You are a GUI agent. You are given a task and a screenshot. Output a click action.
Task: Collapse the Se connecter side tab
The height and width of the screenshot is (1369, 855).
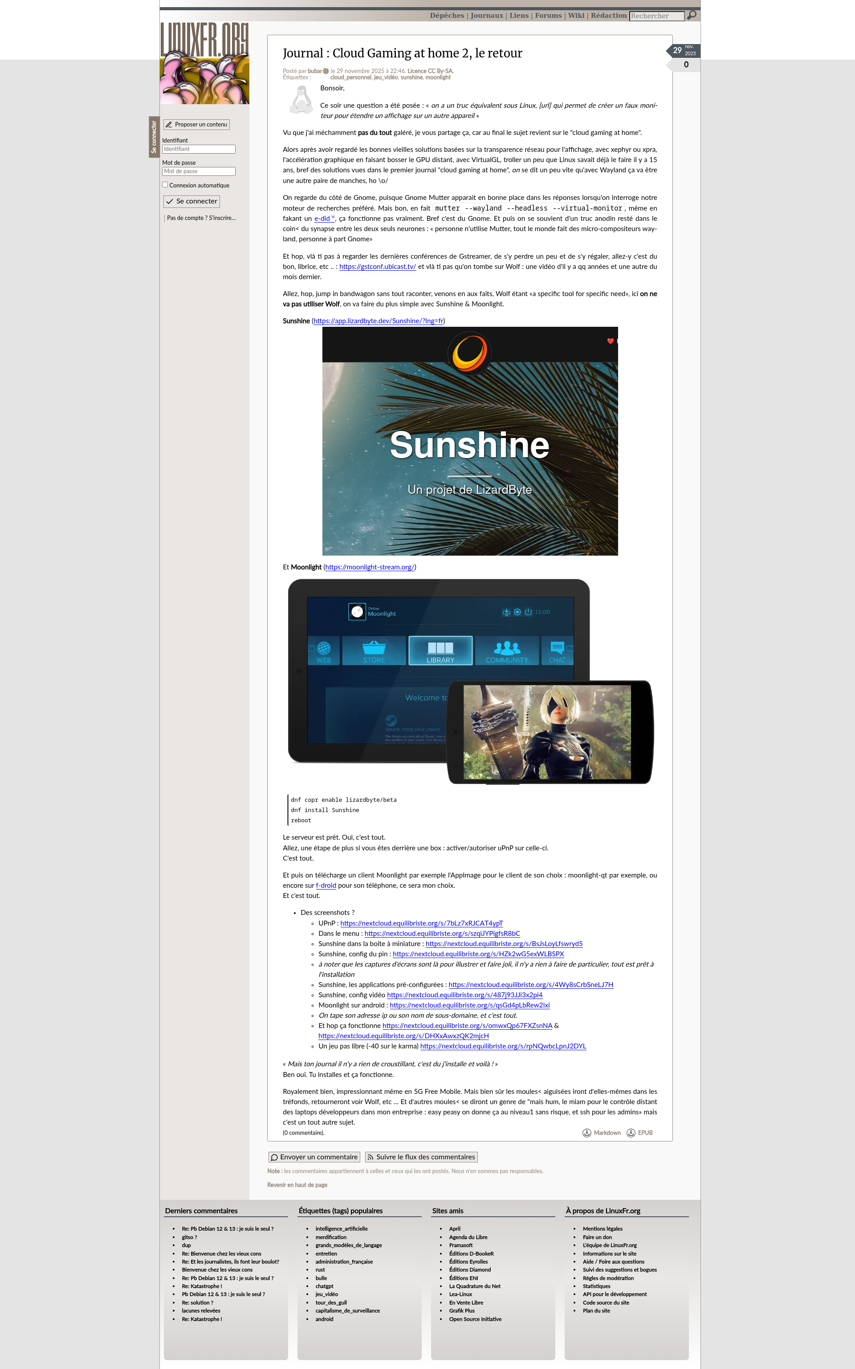click(x=154, y=137)
